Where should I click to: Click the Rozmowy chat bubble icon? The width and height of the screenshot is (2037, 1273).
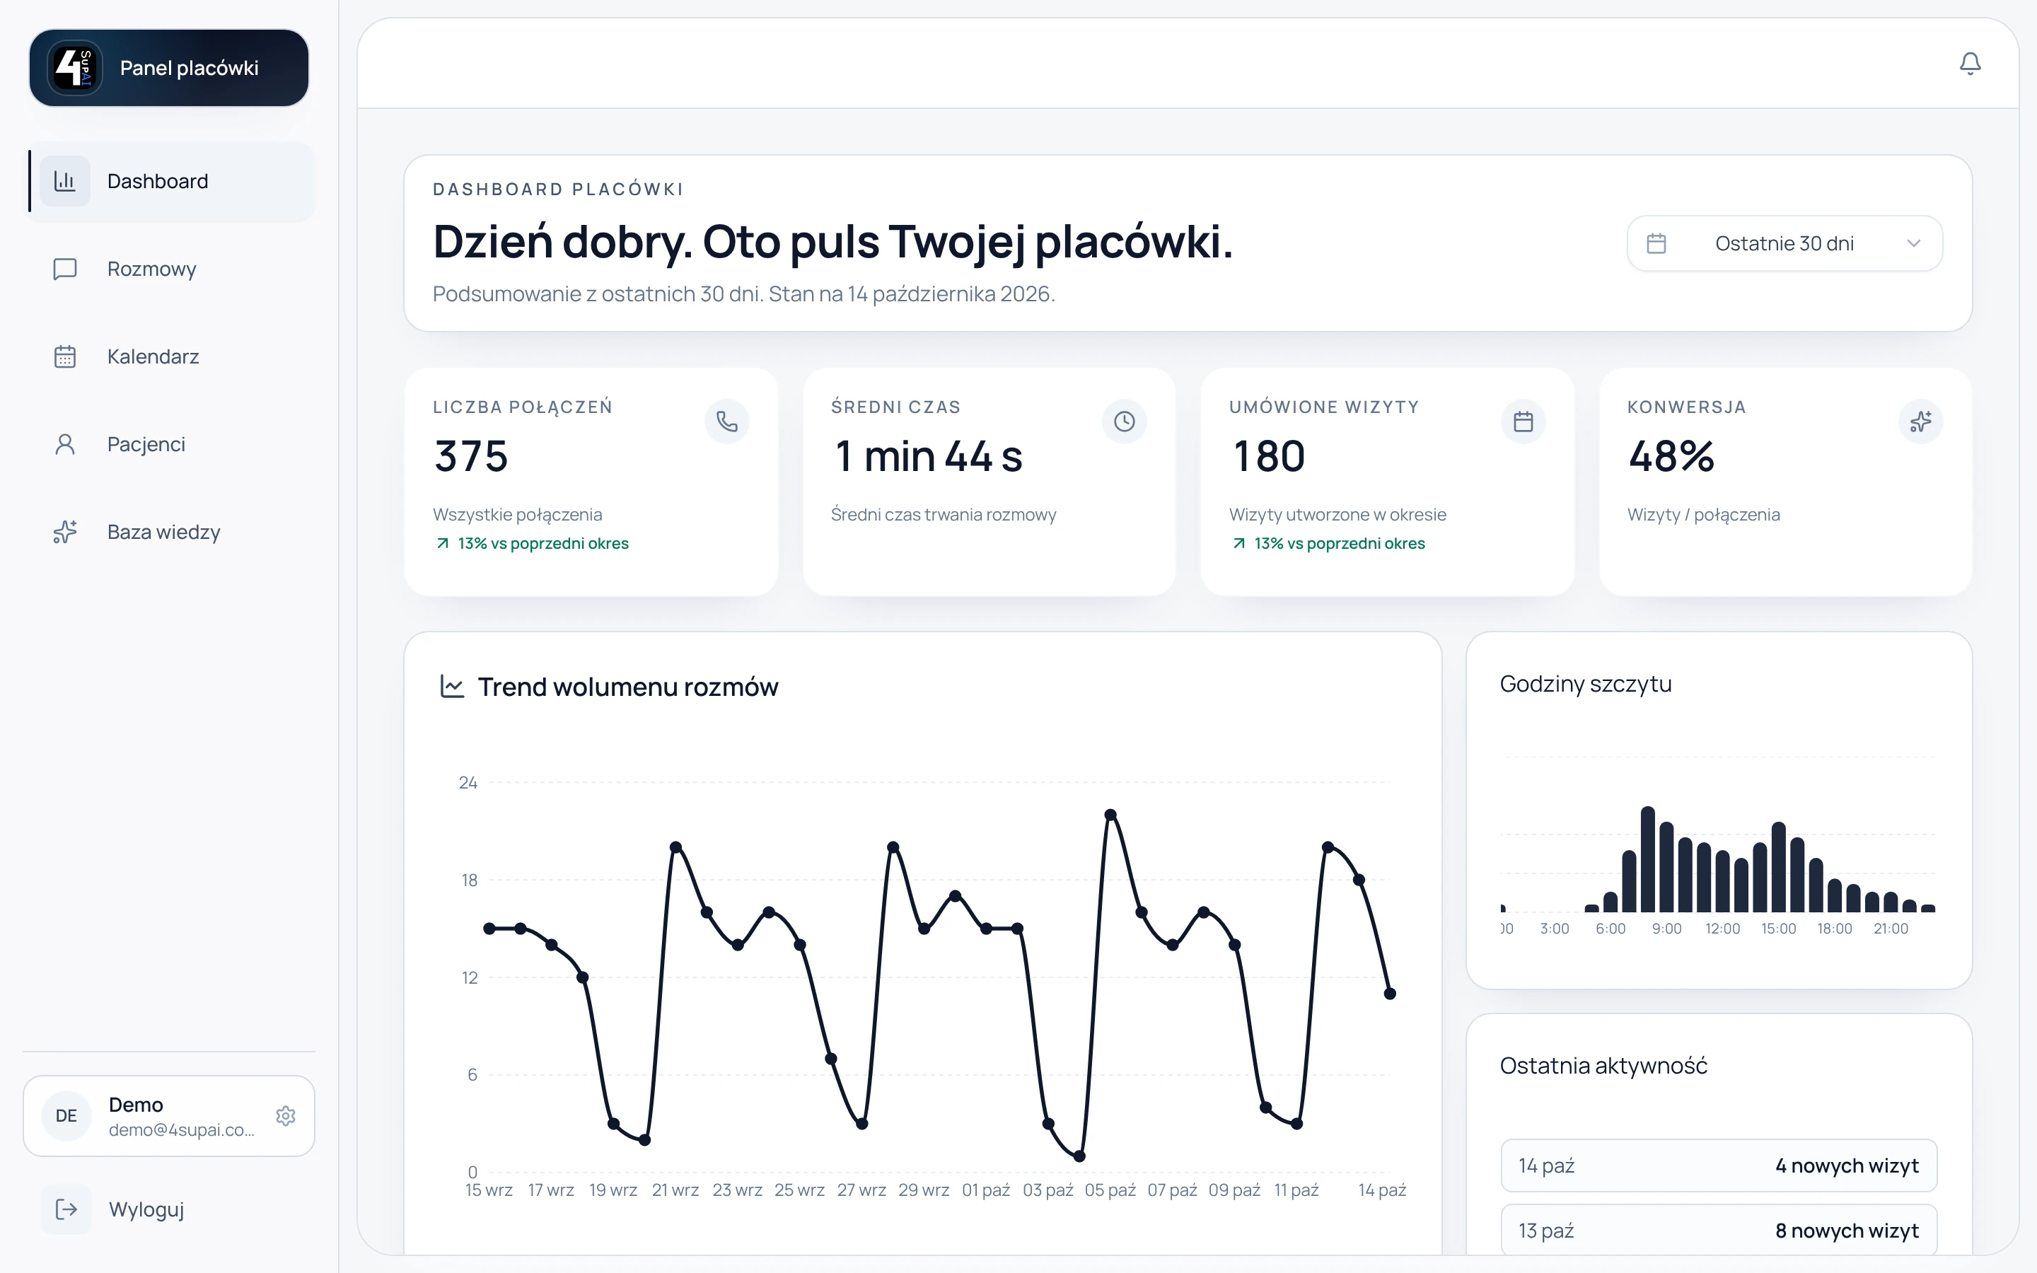[65, 269]
